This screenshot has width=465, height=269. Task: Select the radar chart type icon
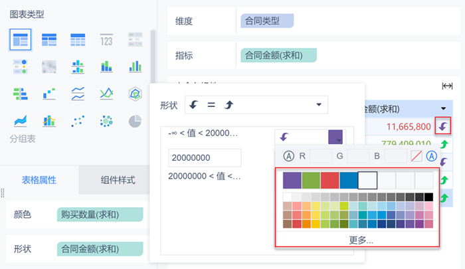(136, 94)
